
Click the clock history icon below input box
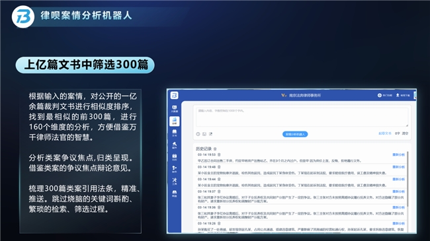click(x=198, y=134)
